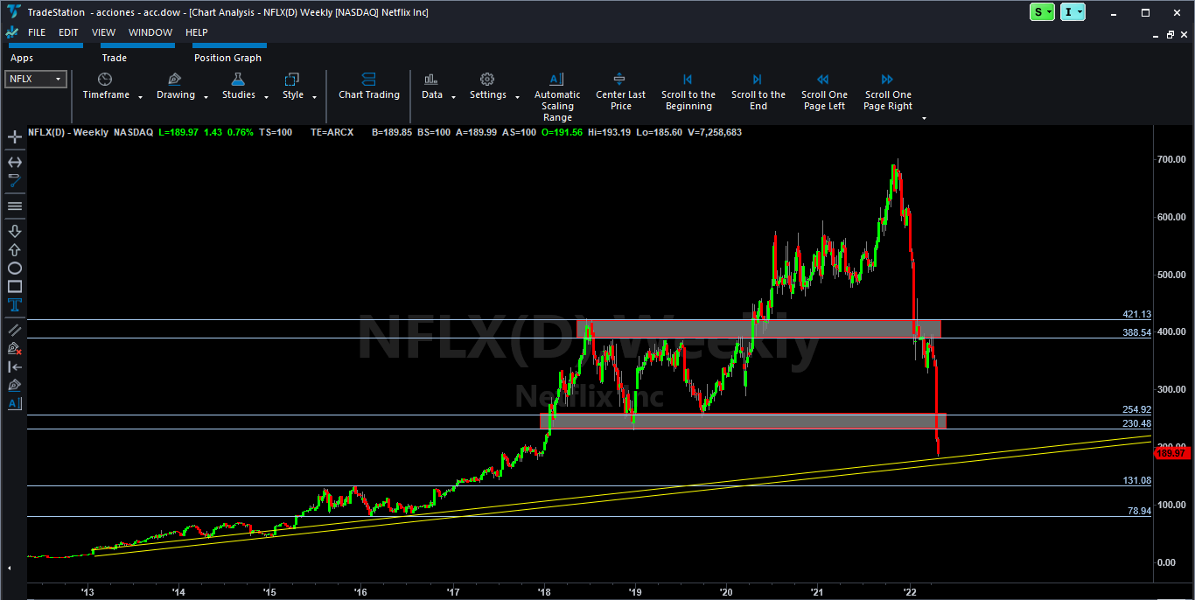Toggle Chart Trading panel
1195x600 pixels.
(368, 87)
